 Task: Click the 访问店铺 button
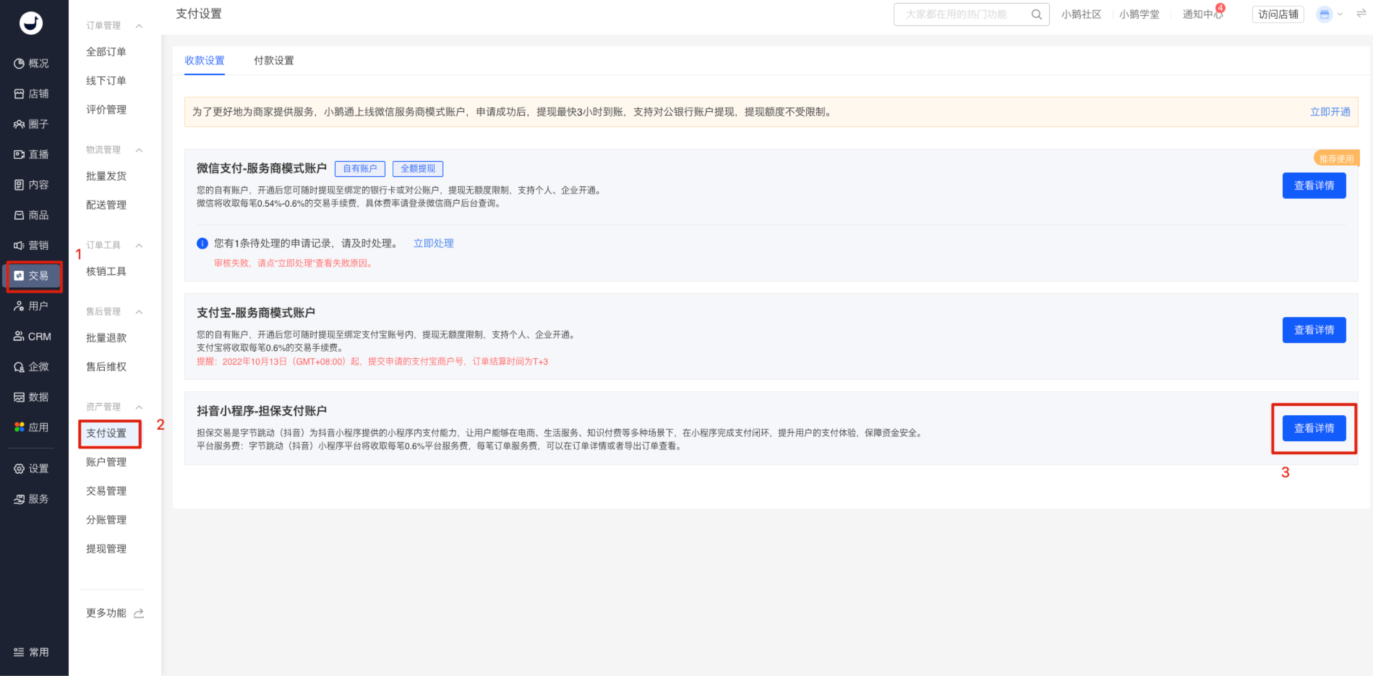point(1278,14)
